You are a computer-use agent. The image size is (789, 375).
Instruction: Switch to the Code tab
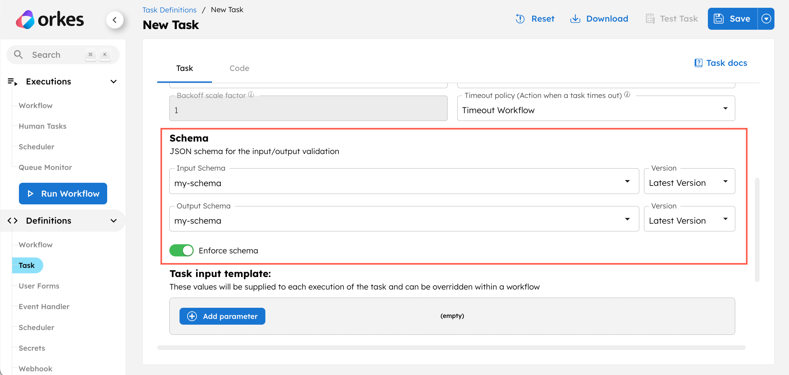point(239,68)
